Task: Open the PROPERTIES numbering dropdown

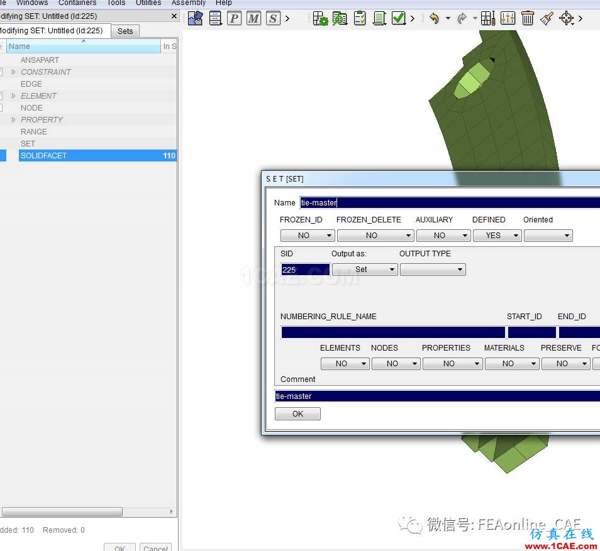Action: tap(453, 364)
